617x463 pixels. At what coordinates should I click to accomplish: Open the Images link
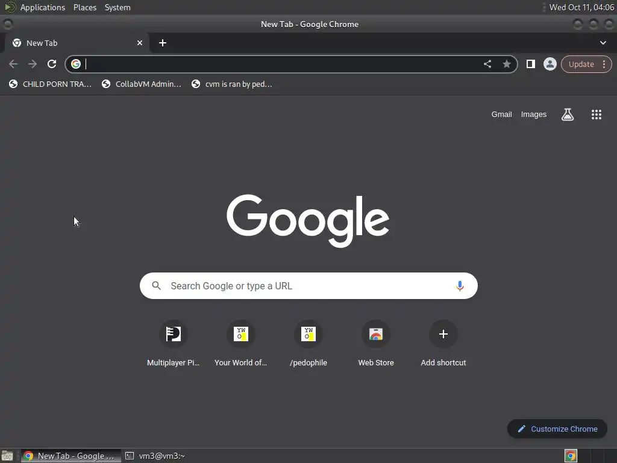[534, 115]
